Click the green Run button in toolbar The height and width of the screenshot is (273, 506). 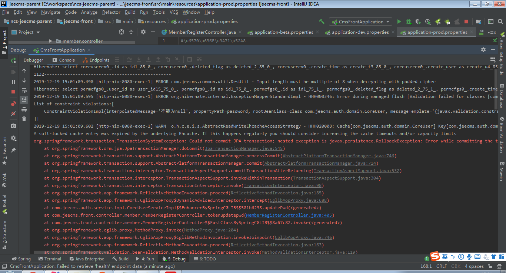coord(399,22)
